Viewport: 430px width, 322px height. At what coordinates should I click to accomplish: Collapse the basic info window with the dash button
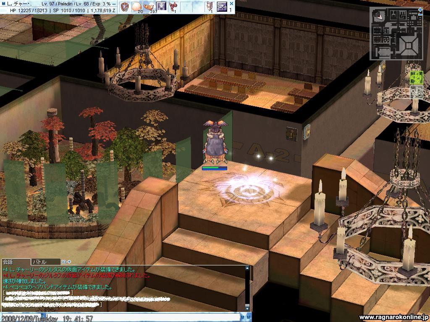click(x=114, y=4)
